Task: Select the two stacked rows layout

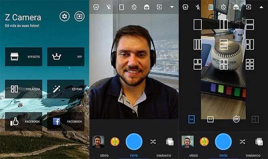Action: click(x=250, y=24)
